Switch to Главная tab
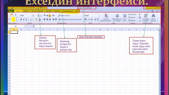 coord(18,11)
